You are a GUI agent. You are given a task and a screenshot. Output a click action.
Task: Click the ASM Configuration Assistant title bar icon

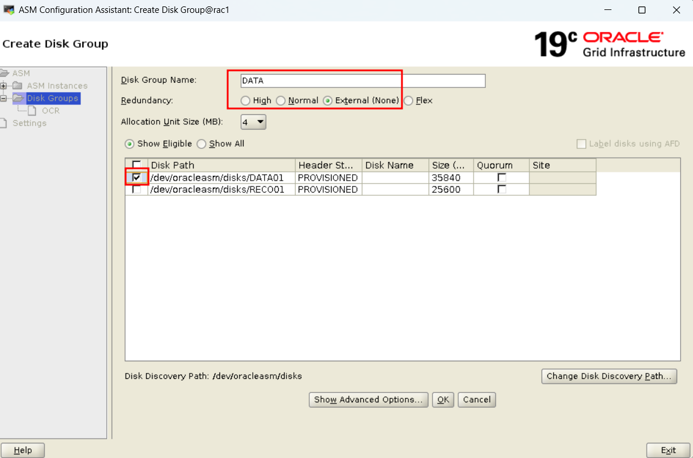point(8,10)
